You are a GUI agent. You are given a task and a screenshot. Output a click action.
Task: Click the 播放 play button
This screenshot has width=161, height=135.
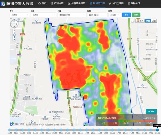click(151, 112)
